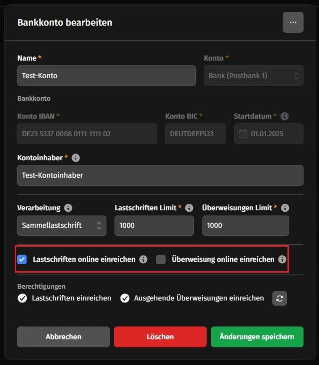Click the 'Überweisung online einreichen' label text
This screenshot has height=365, width=319.
tap(223, 259)
